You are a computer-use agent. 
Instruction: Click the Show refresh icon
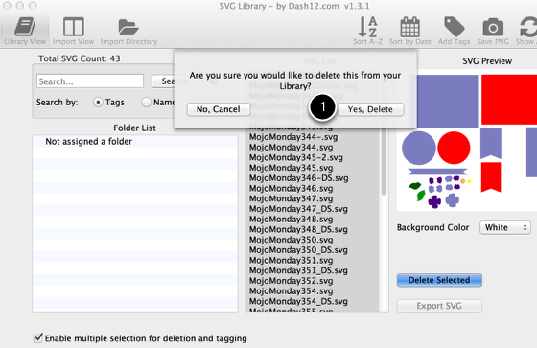click(526, 32)
